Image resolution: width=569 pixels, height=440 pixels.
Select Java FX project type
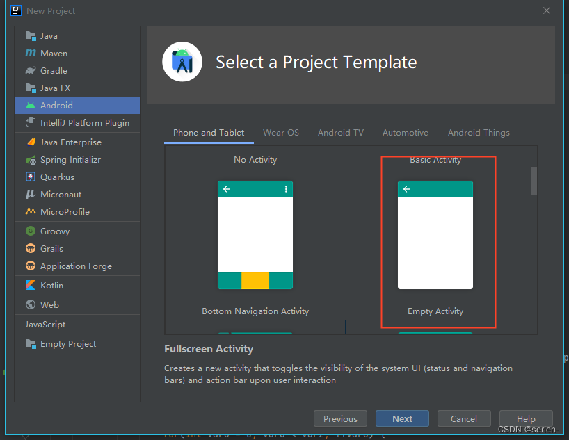77,88
